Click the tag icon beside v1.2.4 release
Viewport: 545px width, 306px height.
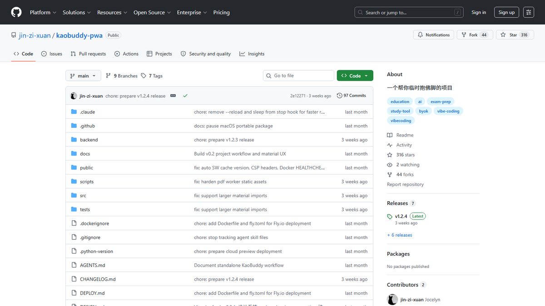pyautogui.click(x=390, y=217)
